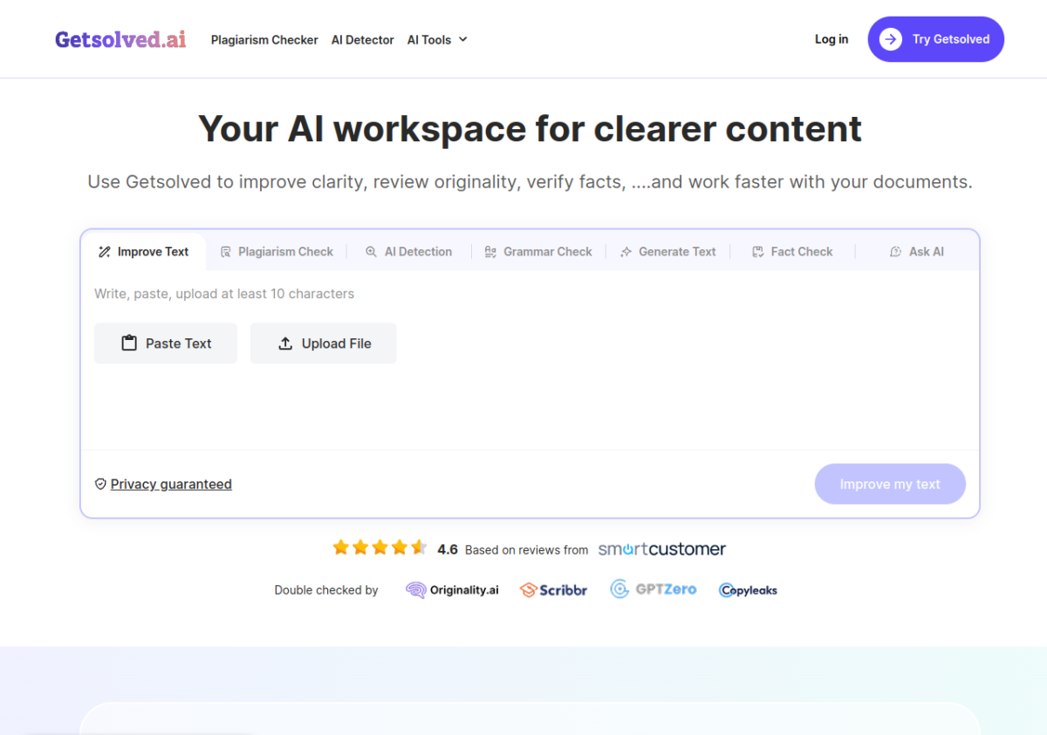Open the Privacy guaranteed link
The height and width of the screenshot is (735, 1047).
(171, 484)
